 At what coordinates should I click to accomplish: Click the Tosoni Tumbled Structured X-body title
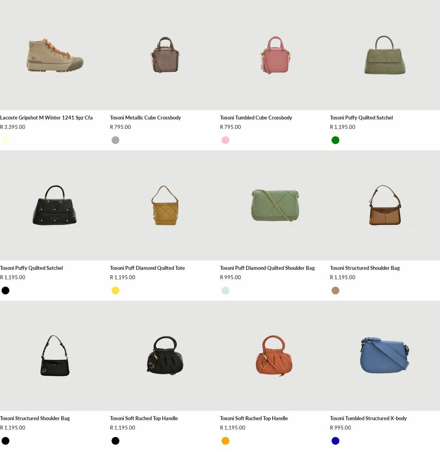(368, 419)
